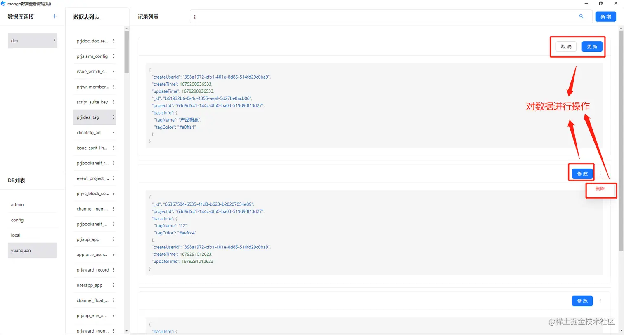This screenshot has width=624, height=335.
Task: Focus the query filter input field
Action: point(384,16)
